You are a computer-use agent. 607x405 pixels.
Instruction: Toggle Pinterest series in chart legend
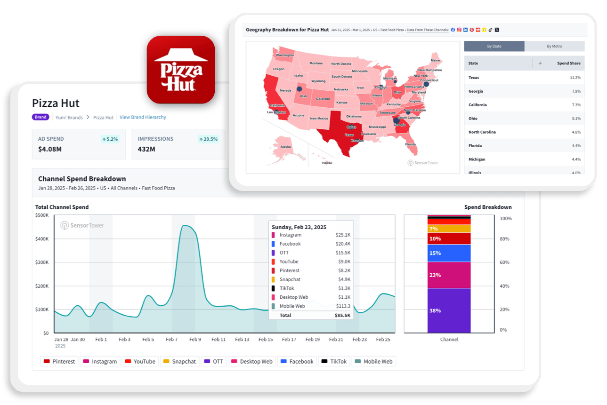point(59,361)
